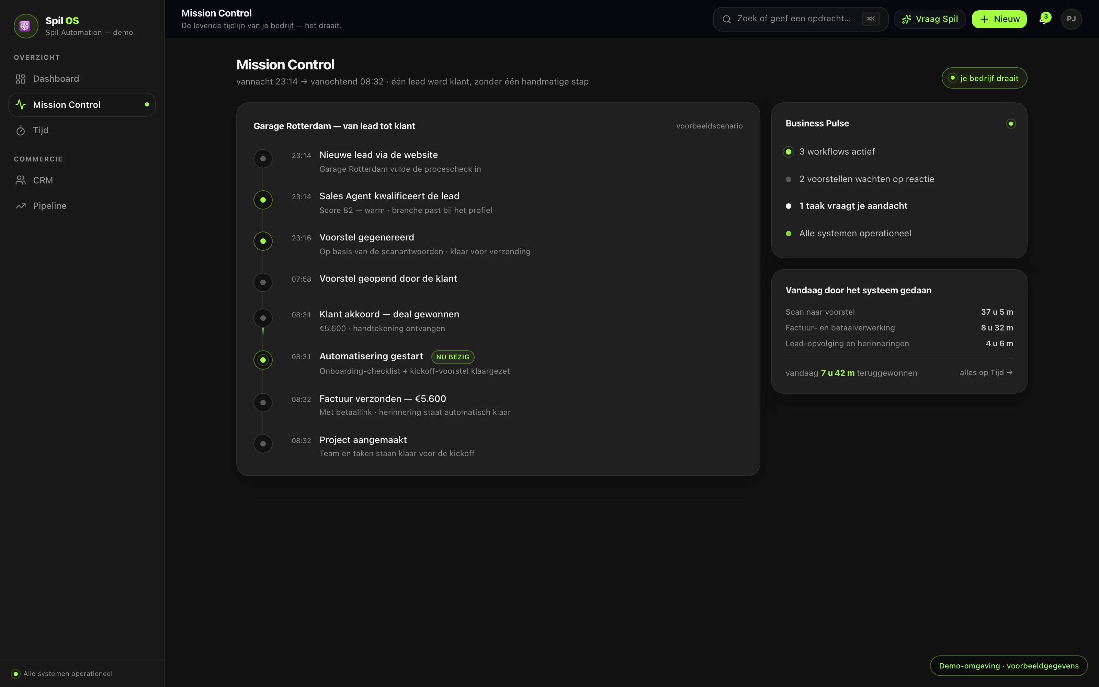The width and height of the screenshot is (1099, 687).
Task: Click 'Sales Agent kwalificeert de lead'
Action: (389, 196)
